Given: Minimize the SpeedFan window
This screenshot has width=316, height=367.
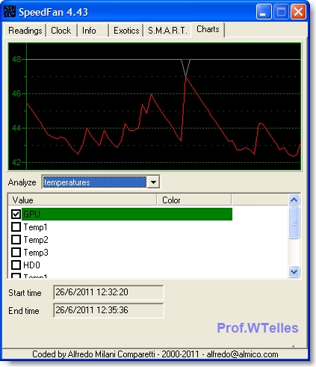Looking at the screenshot, I should click(x=264, y=12).
